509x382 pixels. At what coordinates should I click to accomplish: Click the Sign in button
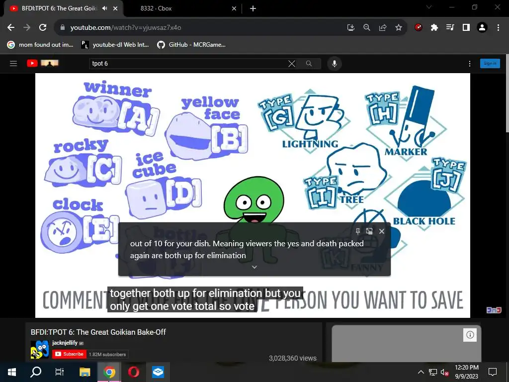(490, 63)
